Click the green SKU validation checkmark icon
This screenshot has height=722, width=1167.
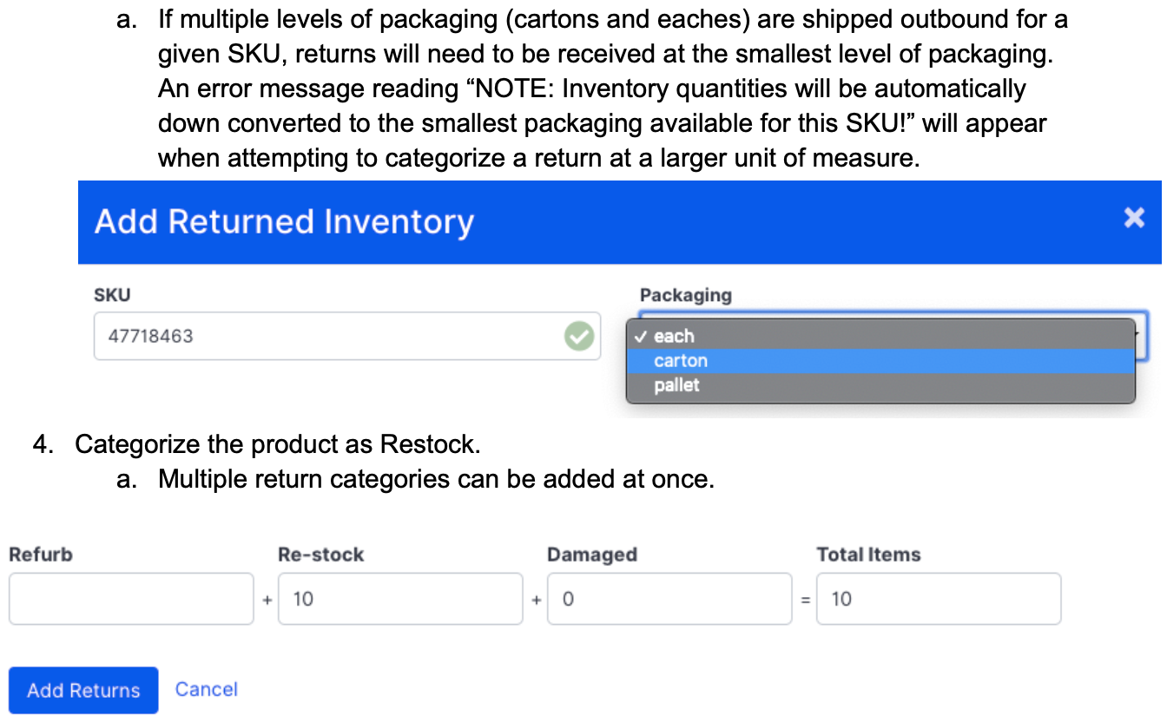click(x=579, y=336)
